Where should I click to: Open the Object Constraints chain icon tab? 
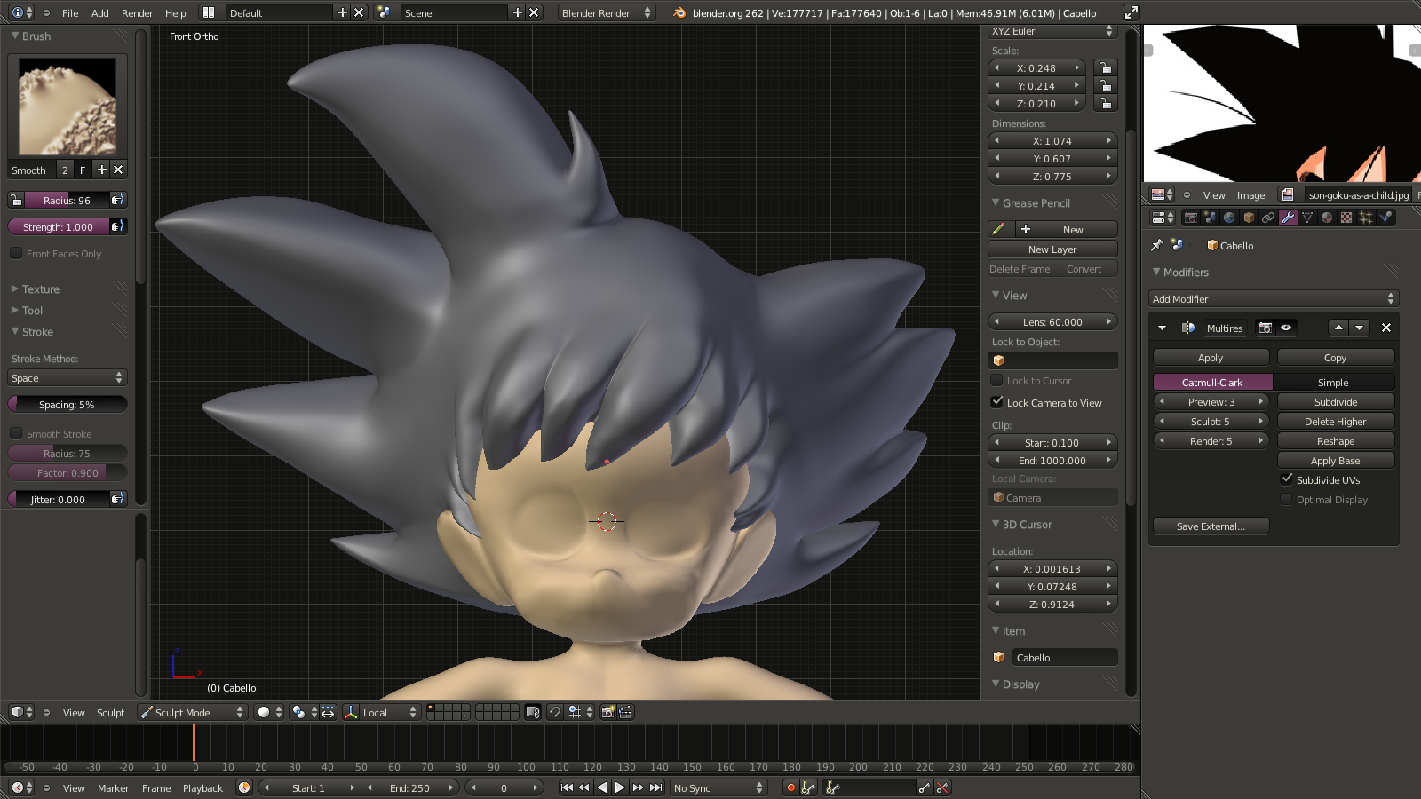(x=1268, y=218)
